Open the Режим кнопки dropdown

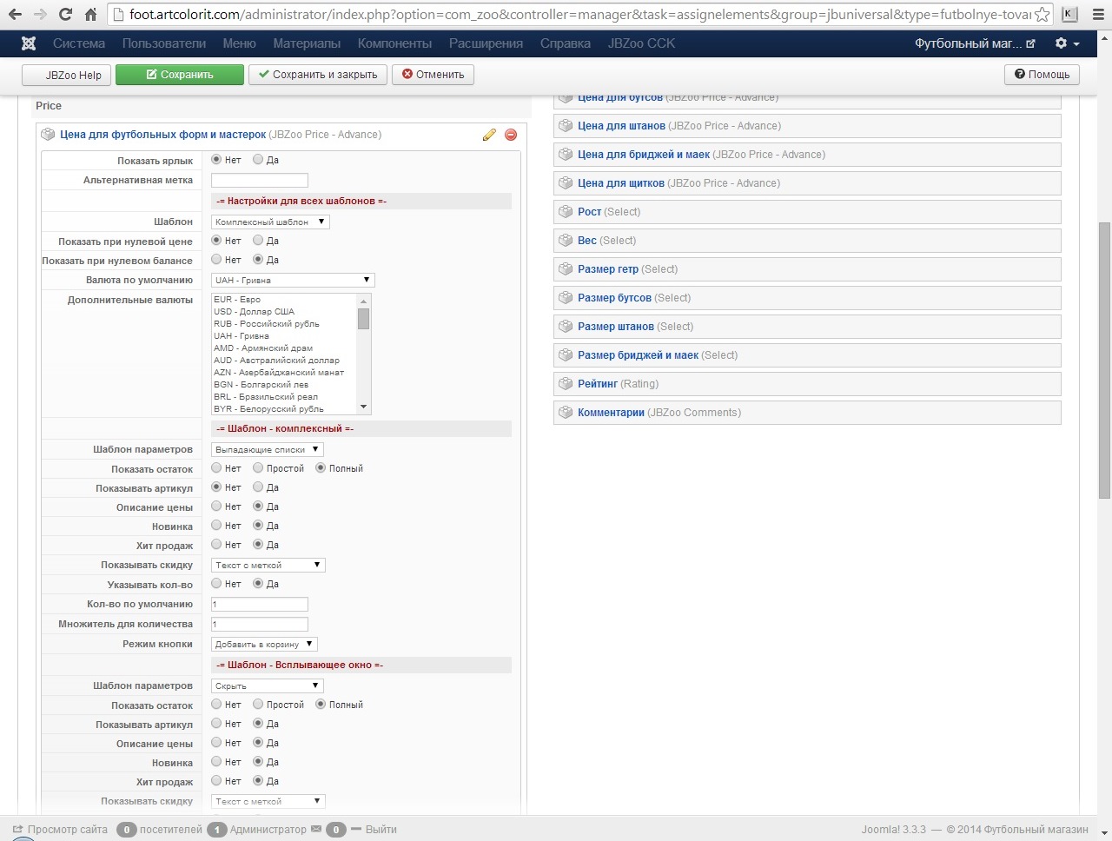coord(264,645)
